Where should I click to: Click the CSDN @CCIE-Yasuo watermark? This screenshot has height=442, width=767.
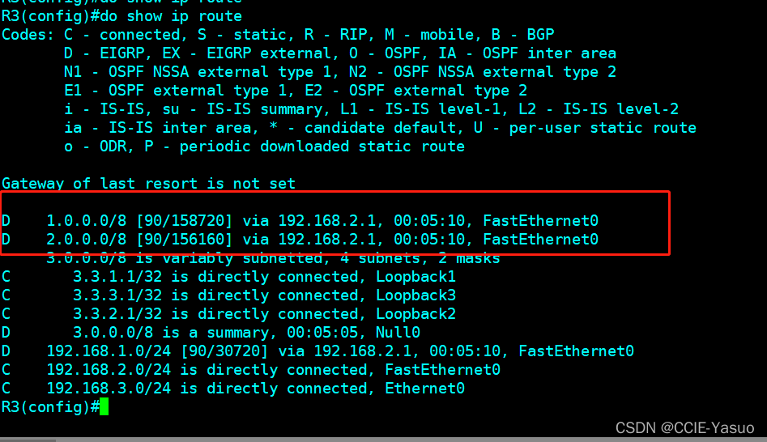684,427
